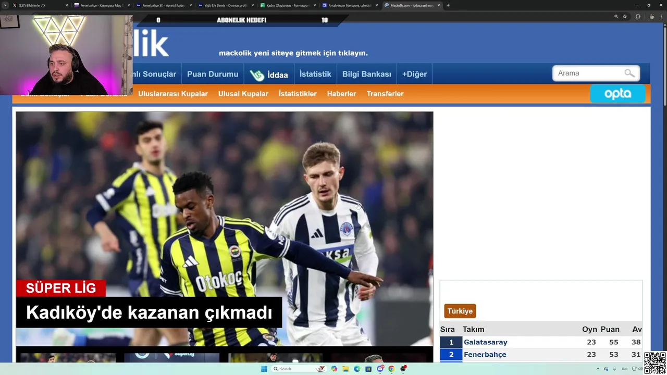This screenshot has width=667, height=375.
Task: Click the SÜPER LİG red label
Action: coord(61,288)
